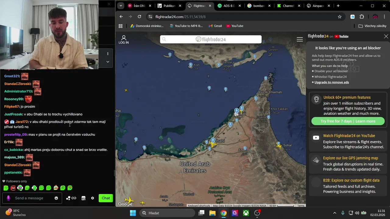Click the taskbar Hledat search box
Image resolution: width=390 pixels, height=219 pixels.
[167, 213]
